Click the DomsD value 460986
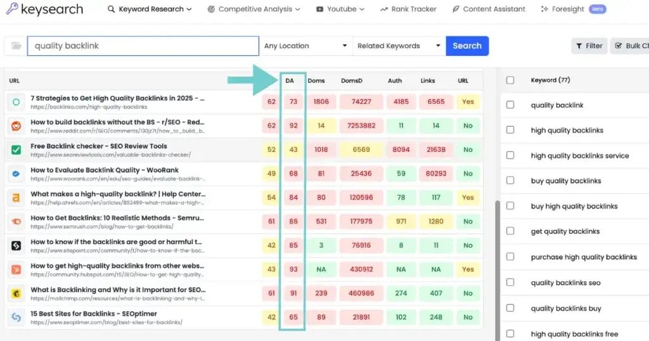The width and height of the screenshot is (649, 341). (x=361, y=293)
